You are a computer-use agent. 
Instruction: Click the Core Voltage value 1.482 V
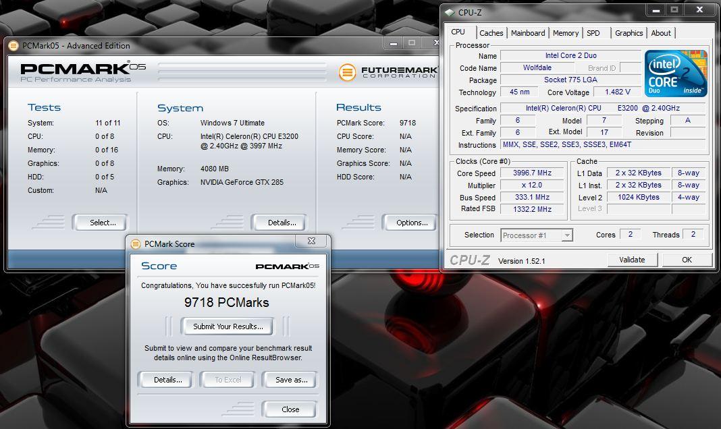618,92
